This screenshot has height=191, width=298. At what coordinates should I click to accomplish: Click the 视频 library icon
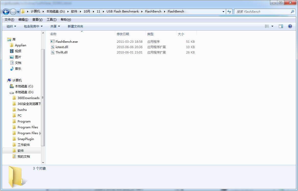pos(12,51)
